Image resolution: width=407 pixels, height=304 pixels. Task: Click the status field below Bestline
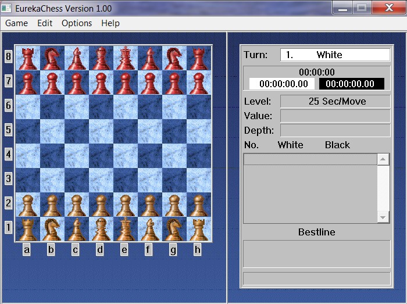coord(317,279)
